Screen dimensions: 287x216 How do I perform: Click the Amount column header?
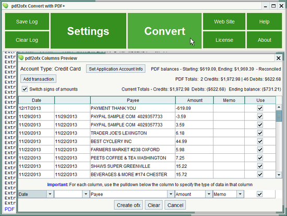(195, 100)
